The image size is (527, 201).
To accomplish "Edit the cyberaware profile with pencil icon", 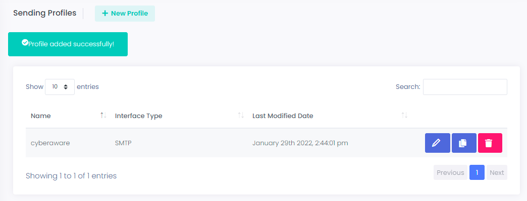I will click(x=437, y=143).
